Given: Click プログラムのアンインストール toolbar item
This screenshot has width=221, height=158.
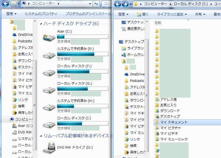Looking at the screenshot, I should point(88,14).
